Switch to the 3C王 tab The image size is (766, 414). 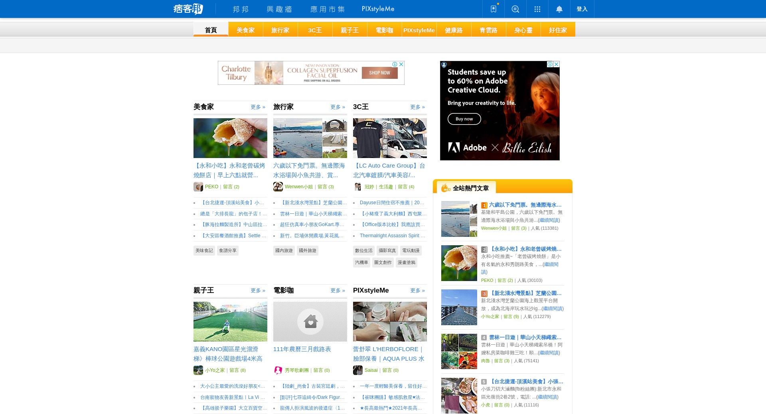click(x=315, y=30)
